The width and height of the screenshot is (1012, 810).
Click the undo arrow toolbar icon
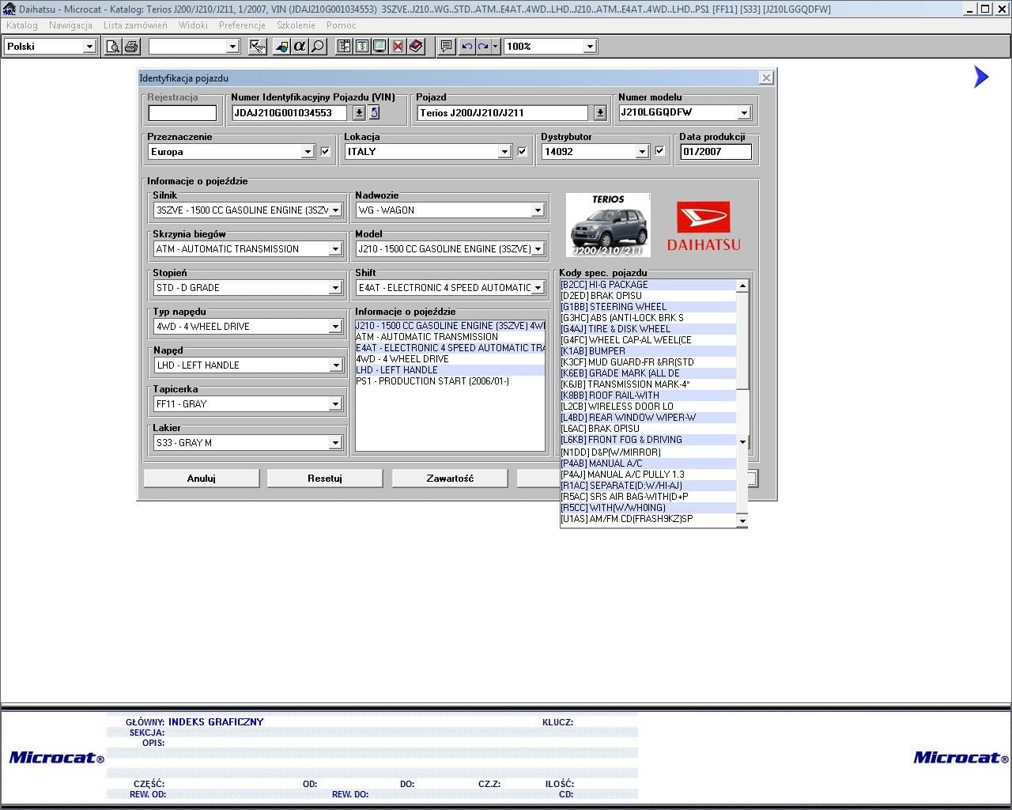[x=466, y=47]
